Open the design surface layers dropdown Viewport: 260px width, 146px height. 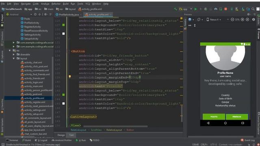(x=191, y=19)
